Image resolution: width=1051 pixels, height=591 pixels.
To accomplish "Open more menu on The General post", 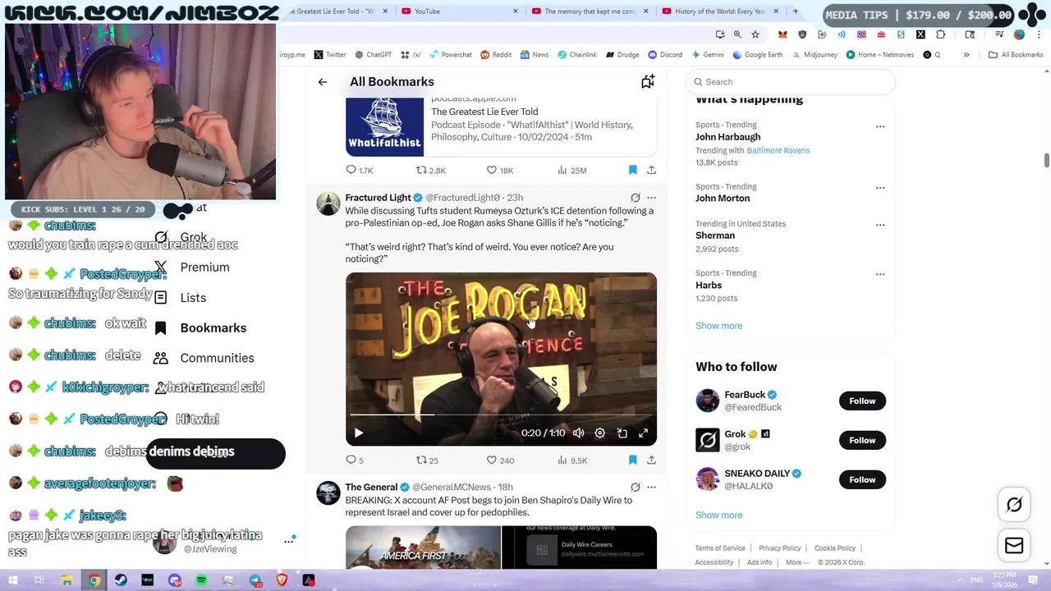I will click(651, 488).
